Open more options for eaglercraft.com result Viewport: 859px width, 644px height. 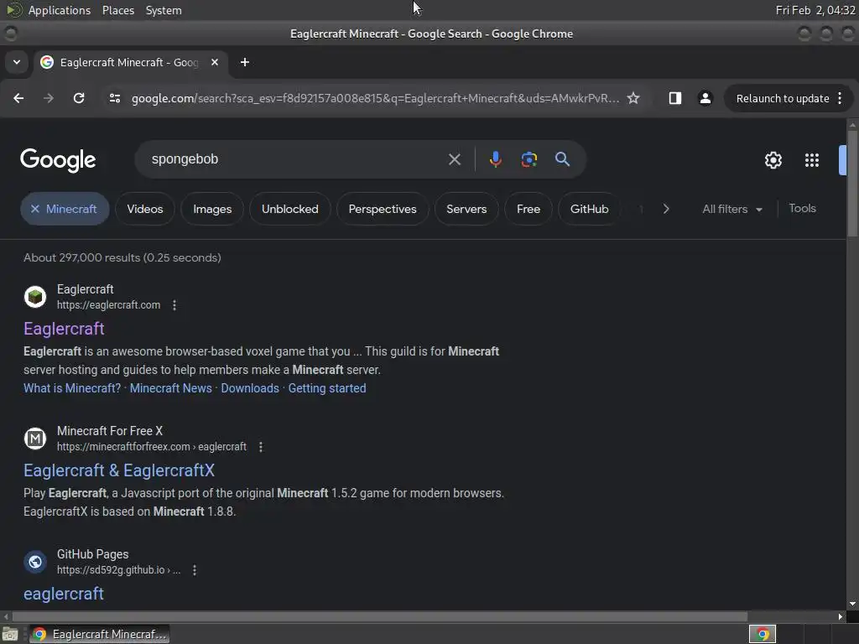[174, 305]
